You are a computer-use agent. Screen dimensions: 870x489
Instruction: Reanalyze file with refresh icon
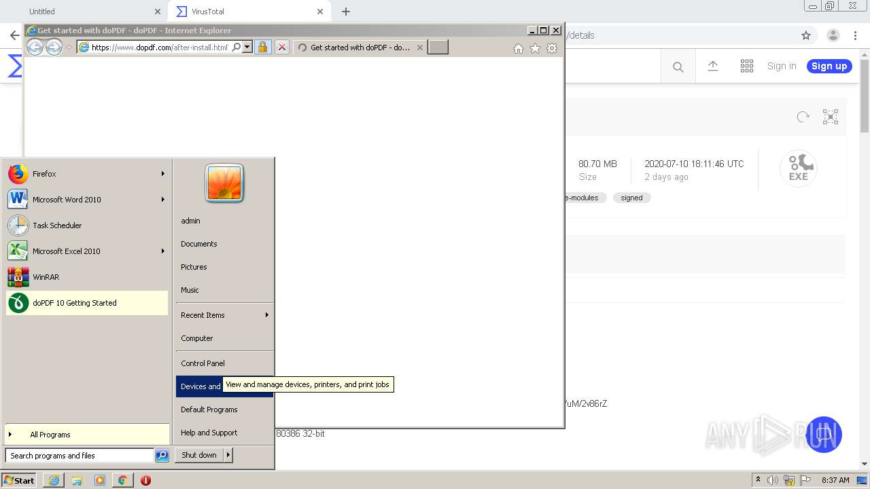click(x=803, y=117)
